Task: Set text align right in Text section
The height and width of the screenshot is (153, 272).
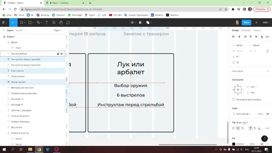Action: click(242, 128)
